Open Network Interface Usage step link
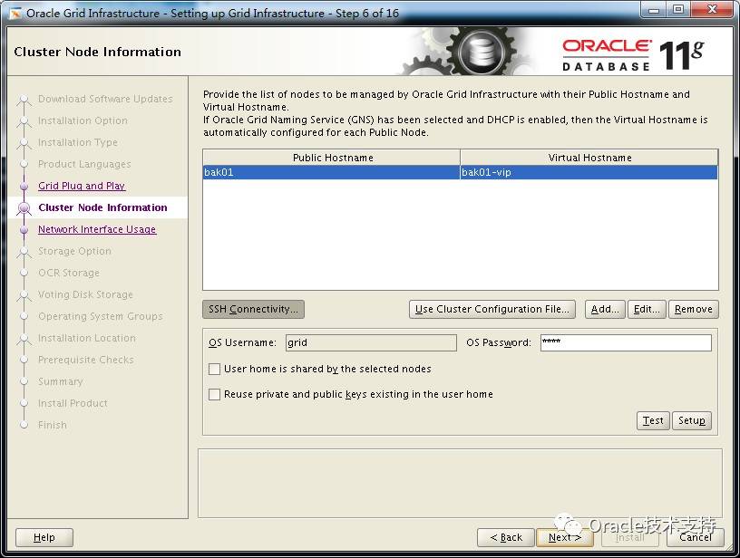 [x=97, y=229]
